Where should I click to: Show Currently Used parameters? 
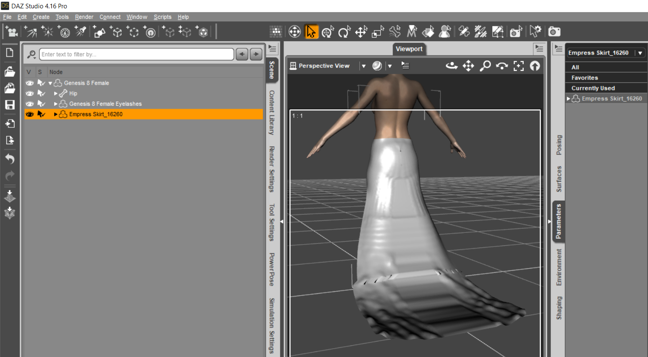click(x=606, y=88)
